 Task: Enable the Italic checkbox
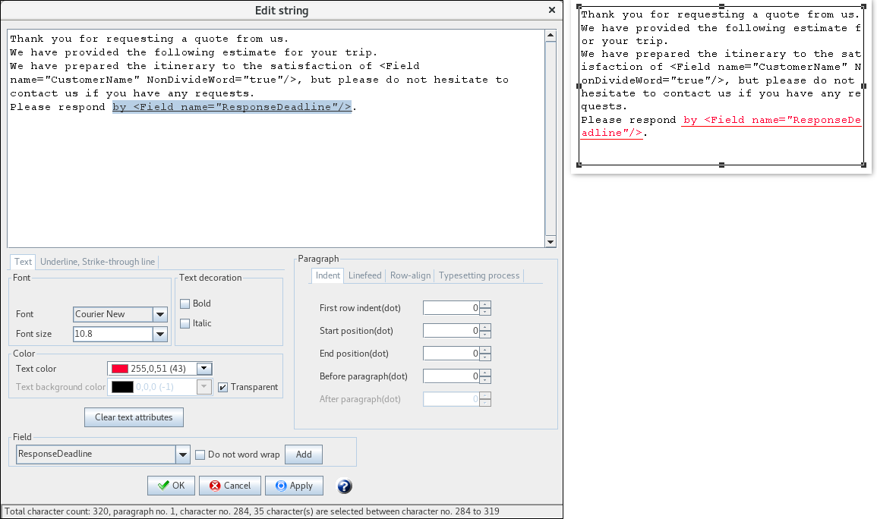185,323
